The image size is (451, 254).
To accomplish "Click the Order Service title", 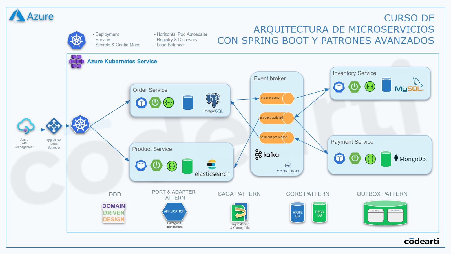I will (x=150, y=90).
